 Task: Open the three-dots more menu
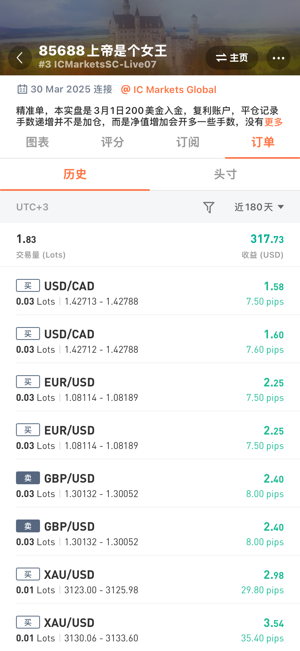click(278, 58)
